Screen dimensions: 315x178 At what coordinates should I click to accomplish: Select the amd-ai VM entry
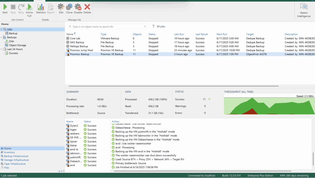(x=74, y=149)
